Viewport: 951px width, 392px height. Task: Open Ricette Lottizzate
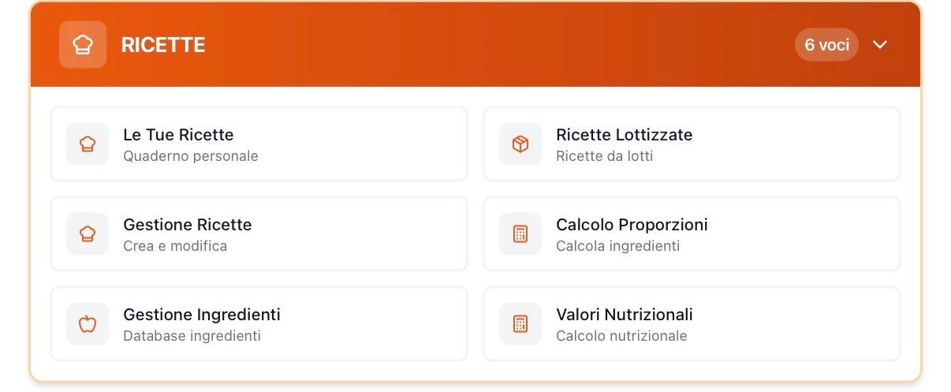[x=624, y=135]
